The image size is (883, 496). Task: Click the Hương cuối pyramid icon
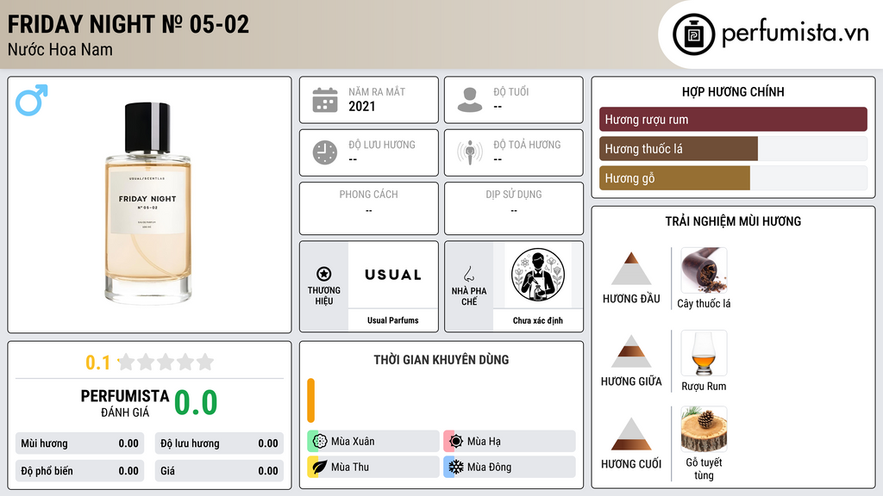pyautogui.click(x=631, y=434)
